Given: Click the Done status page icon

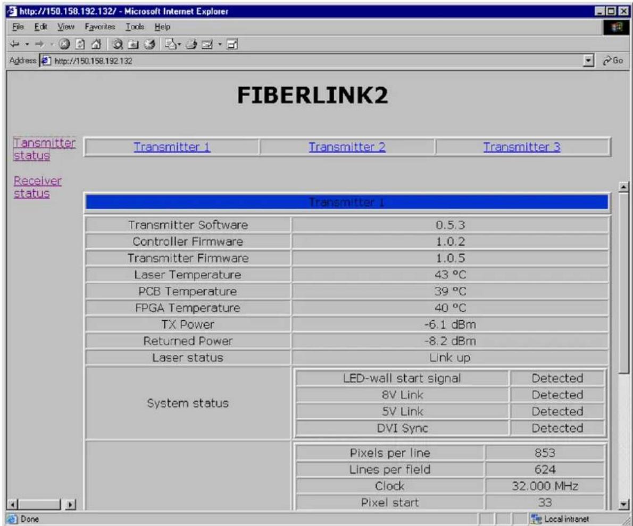Looking at the screenshot, I should (x=12, y=519).
